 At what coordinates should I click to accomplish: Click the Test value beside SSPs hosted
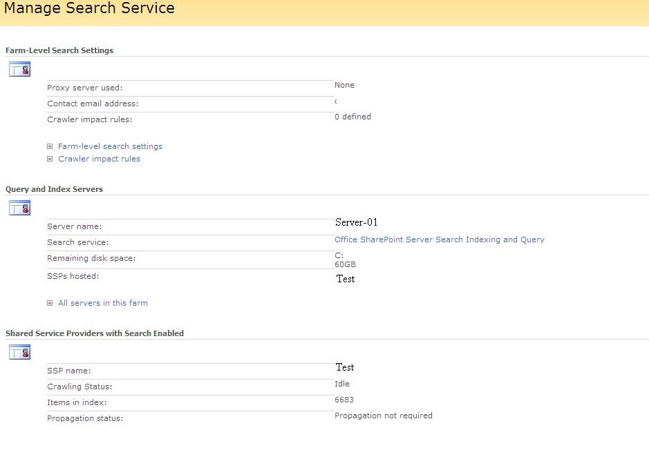(x=346, y=279)
